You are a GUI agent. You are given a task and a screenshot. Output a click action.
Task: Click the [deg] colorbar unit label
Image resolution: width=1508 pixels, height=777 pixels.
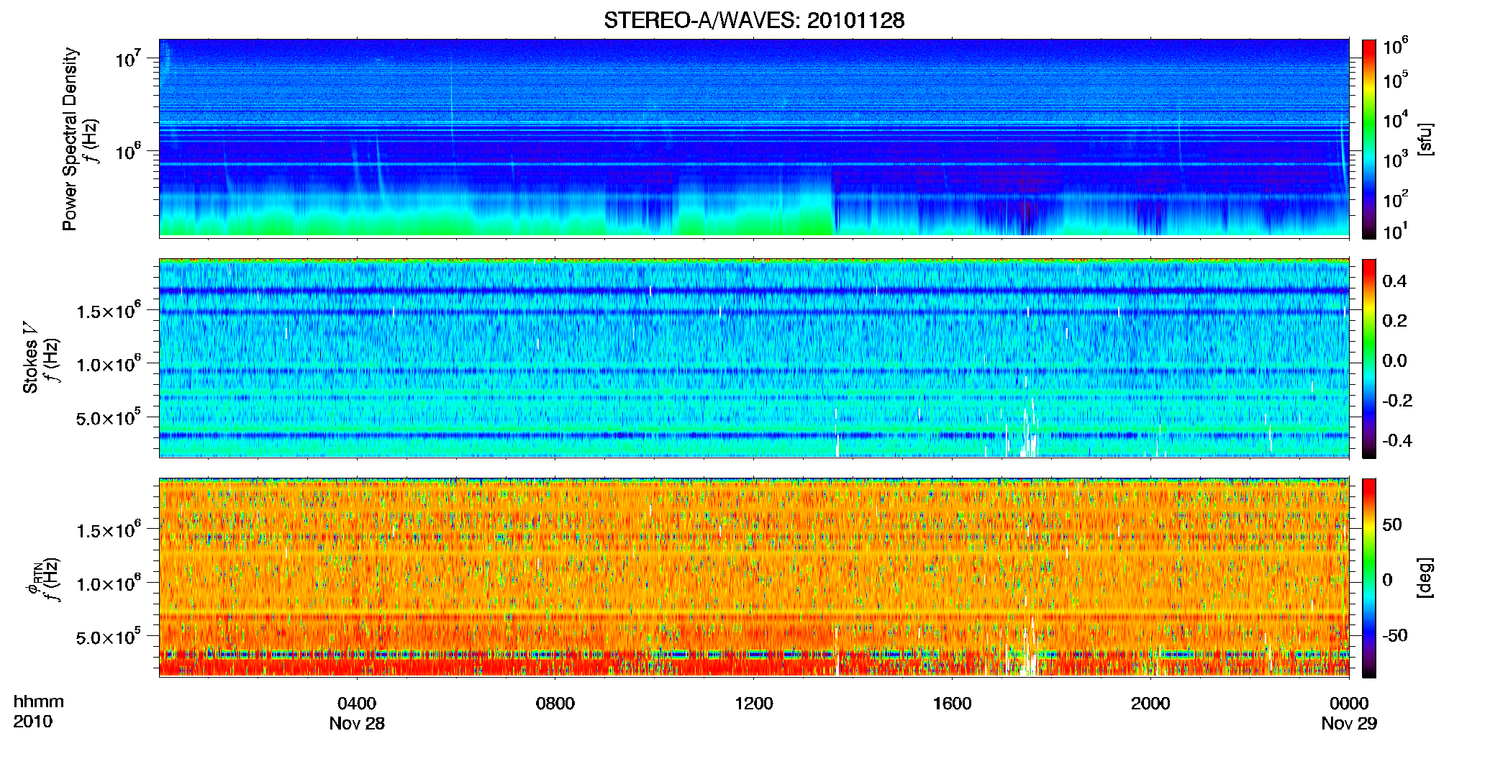tap(1425, 578)
